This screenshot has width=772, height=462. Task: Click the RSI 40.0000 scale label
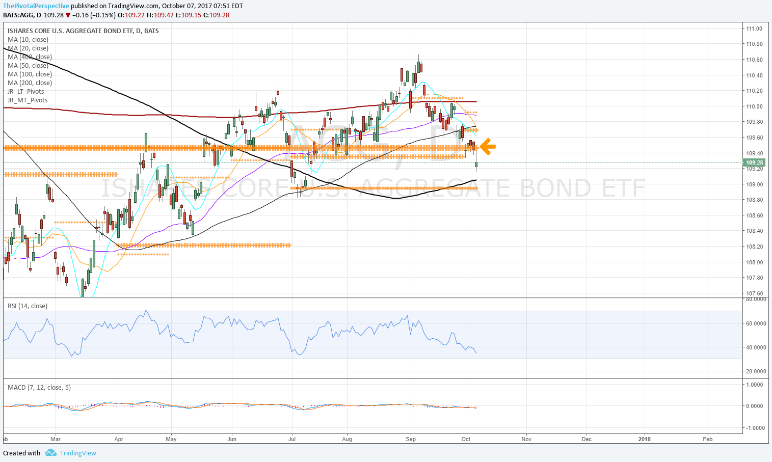pyautogui.click(x=756, y=347)
